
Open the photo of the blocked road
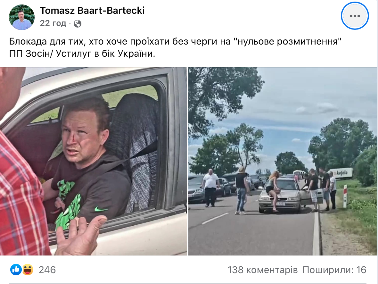click(282, 161)
